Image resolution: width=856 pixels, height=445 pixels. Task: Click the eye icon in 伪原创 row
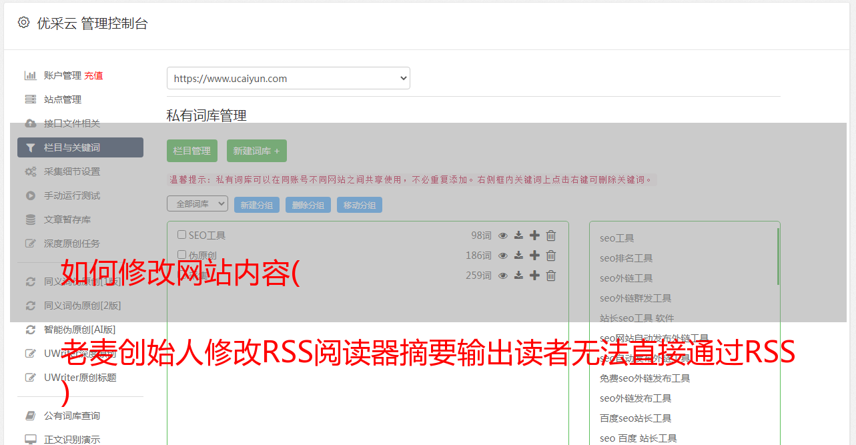pyautogui.click(x=503, y=256)
